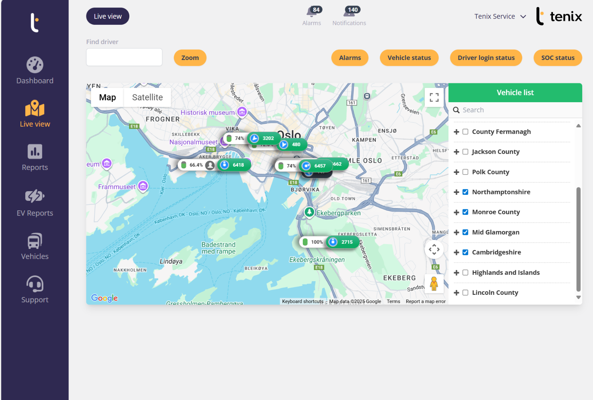Click the Find driver input field

pos(124,57)
